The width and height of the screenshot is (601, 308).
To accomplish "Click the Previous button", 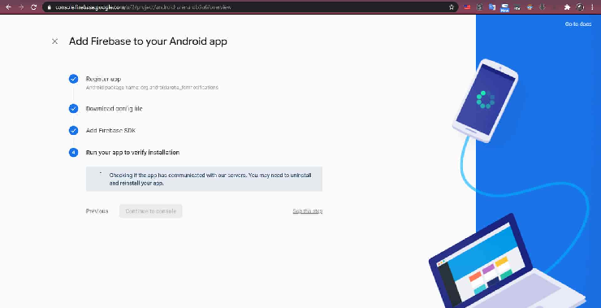I will (x=97, y=211).
